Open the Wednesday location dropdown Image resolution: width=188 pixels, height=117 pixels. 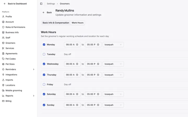click(x=113, y=64)
